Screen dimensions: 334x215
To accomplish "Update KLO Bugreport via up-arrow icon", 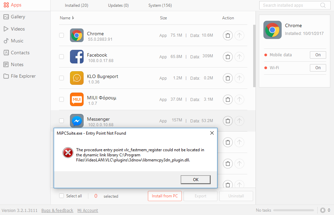I will pyautogui.click(x=240, y=78).
